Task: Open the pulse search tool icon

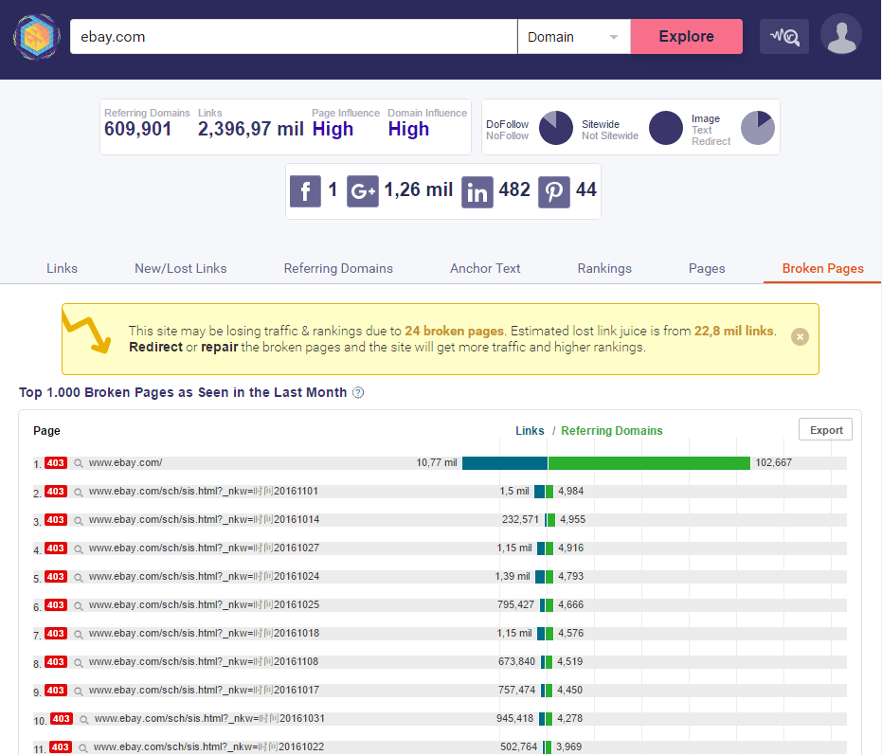Action: click(784, 37)
